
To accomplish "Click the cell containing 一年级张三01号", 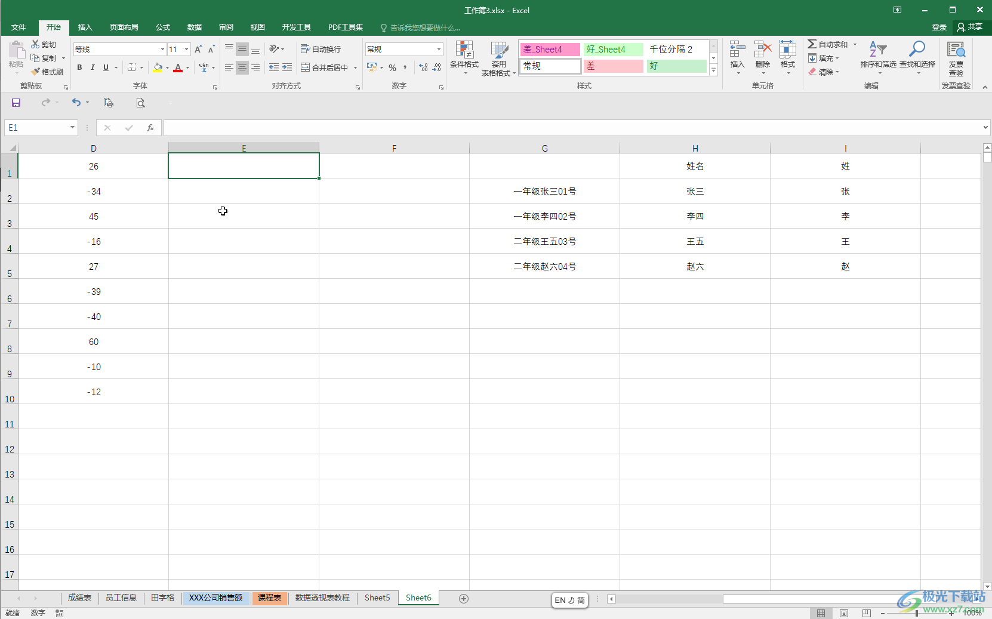I will click(544, 191).
